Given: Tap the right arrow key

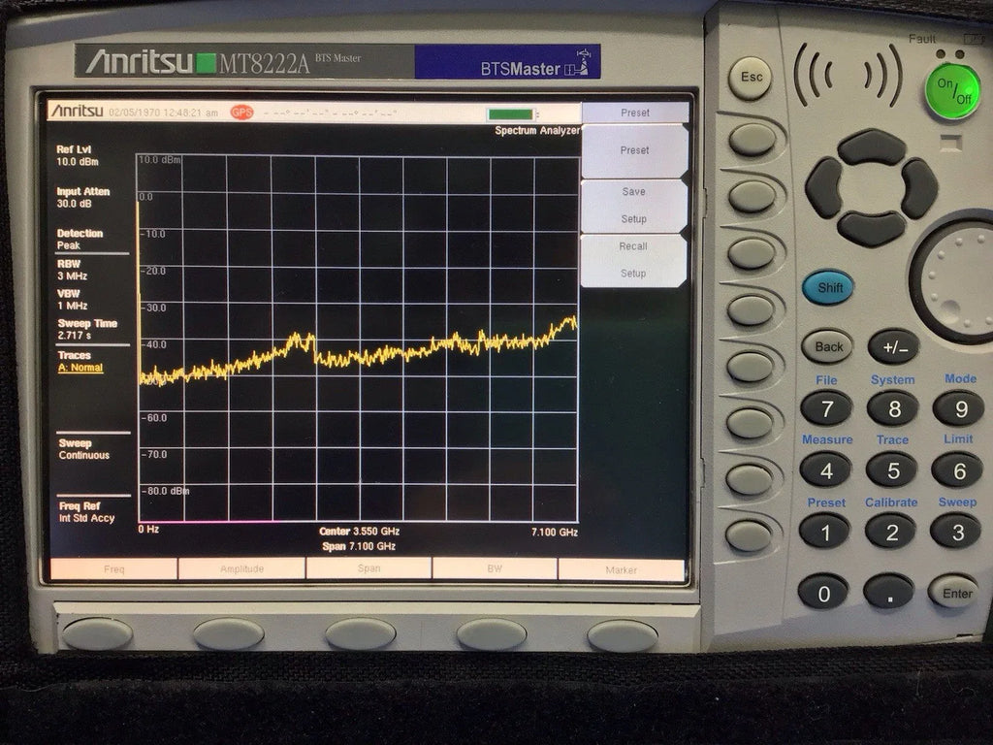Looking at the screenshot, I should coord(919,189).
